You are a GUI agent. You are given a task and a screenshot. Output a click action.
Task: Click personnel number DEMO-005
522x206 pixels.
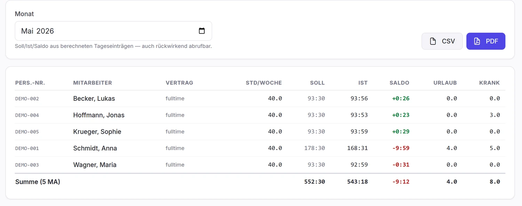pos(27,132)
